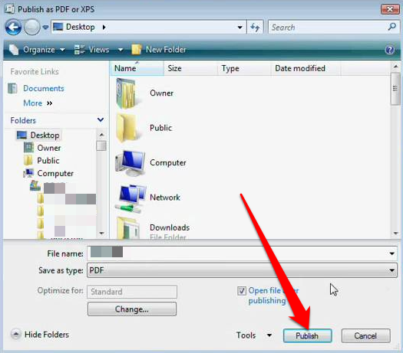The width and height of the screenshot is (403, 353).
Task: Click the Change... button
Action: 132,309
